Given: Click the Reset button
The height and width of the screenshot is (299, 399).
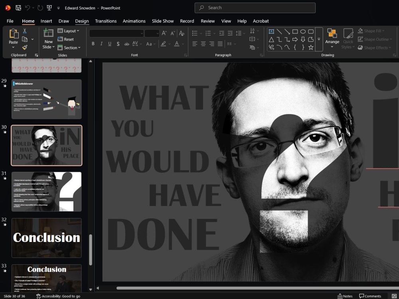Looking at the screenshot, I should click(66, 39).
